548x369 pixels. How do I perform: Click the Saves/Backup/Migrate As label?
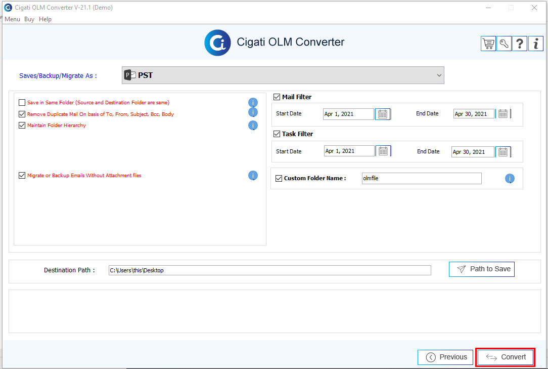pyautogui.click(x=58, y=75)
